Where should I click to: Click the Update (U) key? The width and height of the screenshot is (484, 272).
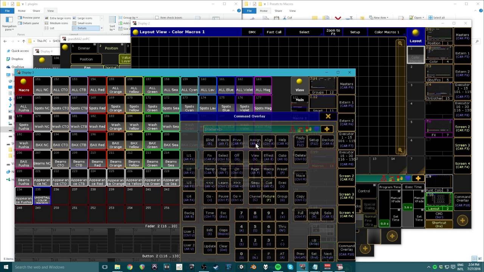(x=209, y=248)
